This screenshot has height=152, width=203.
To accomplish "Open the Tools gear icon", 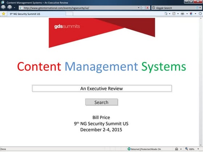I will [x=200, y=14].
